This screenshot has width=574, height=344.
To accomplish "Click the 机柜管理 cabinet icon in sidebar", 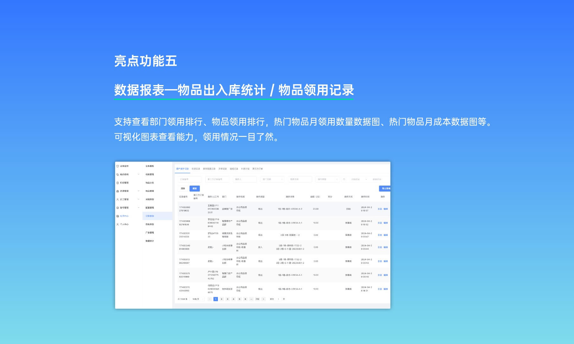I will (118, 183).
